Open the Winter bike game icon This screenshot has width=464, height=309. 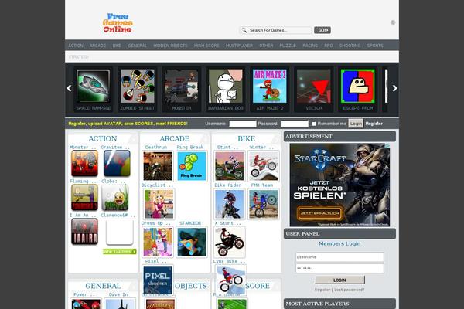pos(264,166)
